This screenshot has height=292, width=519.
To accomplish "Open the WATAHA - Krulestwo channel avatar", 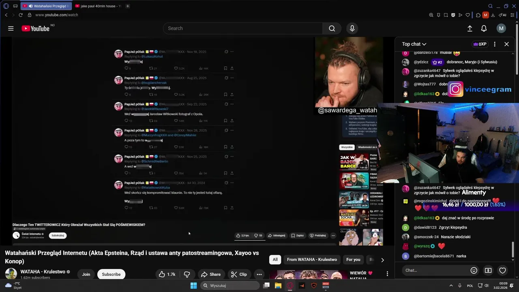I will 11,274.
